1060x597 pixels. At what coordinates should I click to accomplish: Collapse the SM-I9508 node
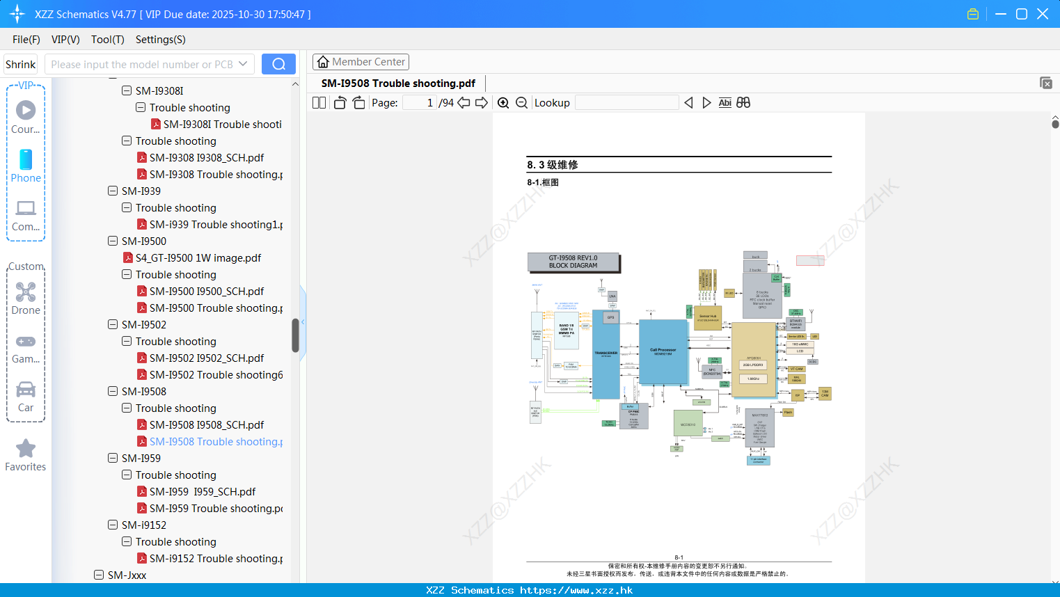113,391
